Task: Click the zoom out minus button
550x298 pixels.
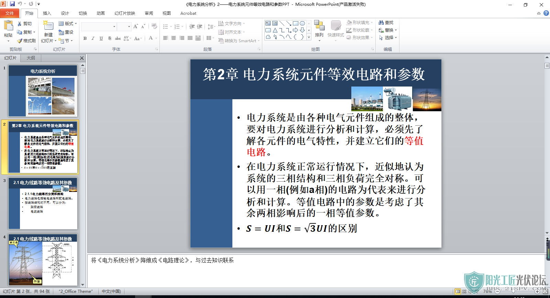Action: point(497,291)
